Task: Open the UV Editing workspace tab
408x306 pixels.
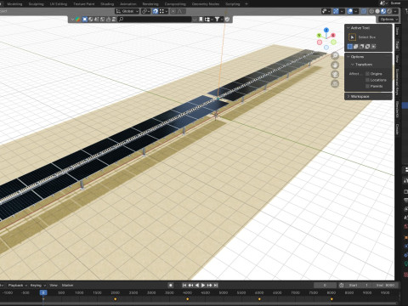Action: pyautogui.click(x=59, y=4)
